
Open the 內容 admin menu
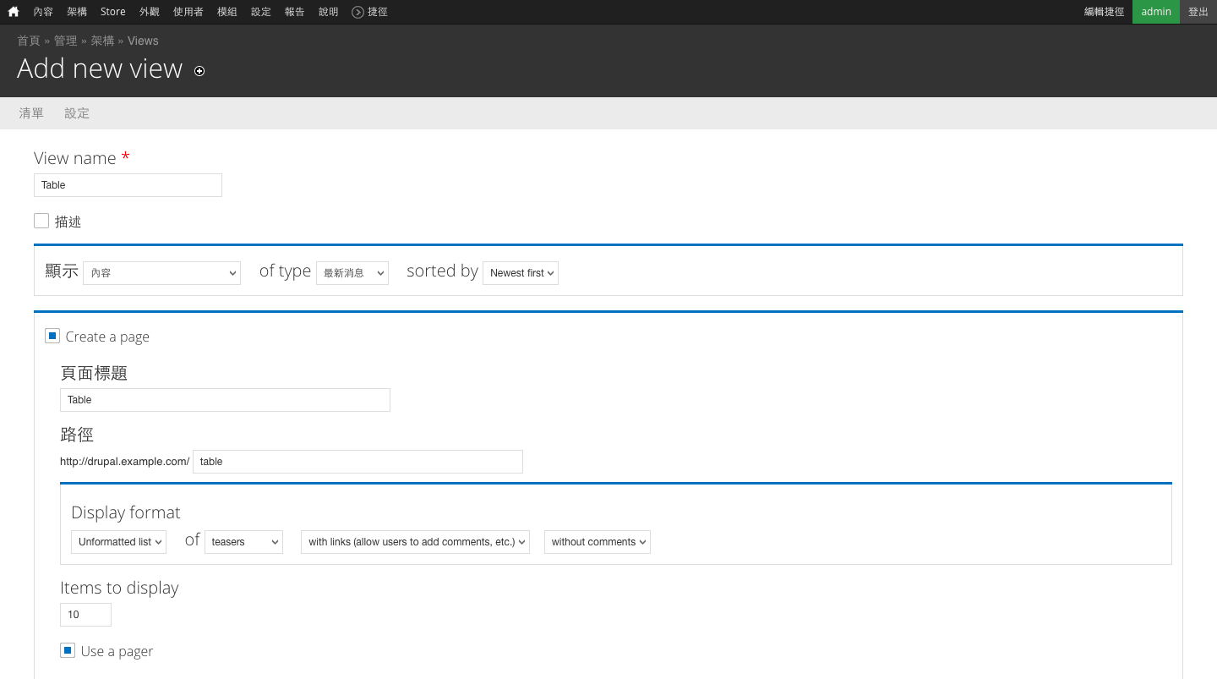[43, 12]
